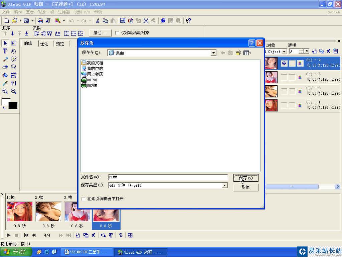
Task: Open the Undo history dropdown arrow
Action: pos(77,21)
